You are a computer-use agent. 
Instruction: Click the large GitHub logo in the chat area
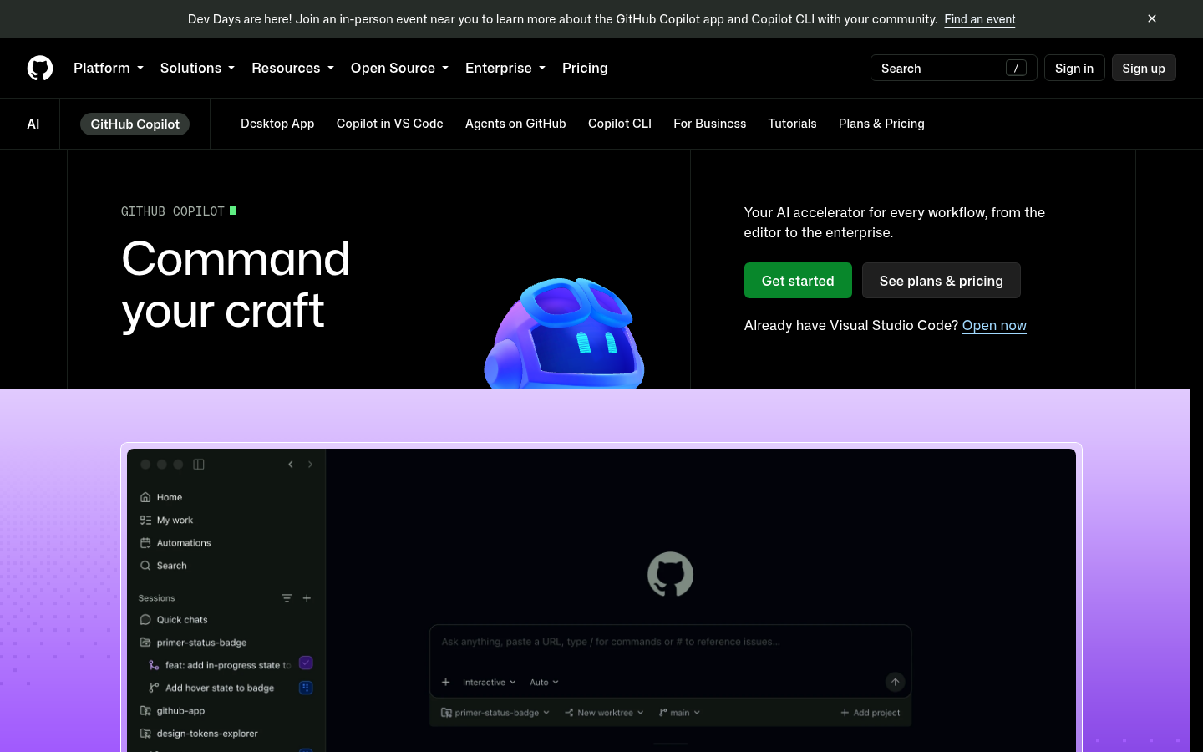(x=670, y=574)
